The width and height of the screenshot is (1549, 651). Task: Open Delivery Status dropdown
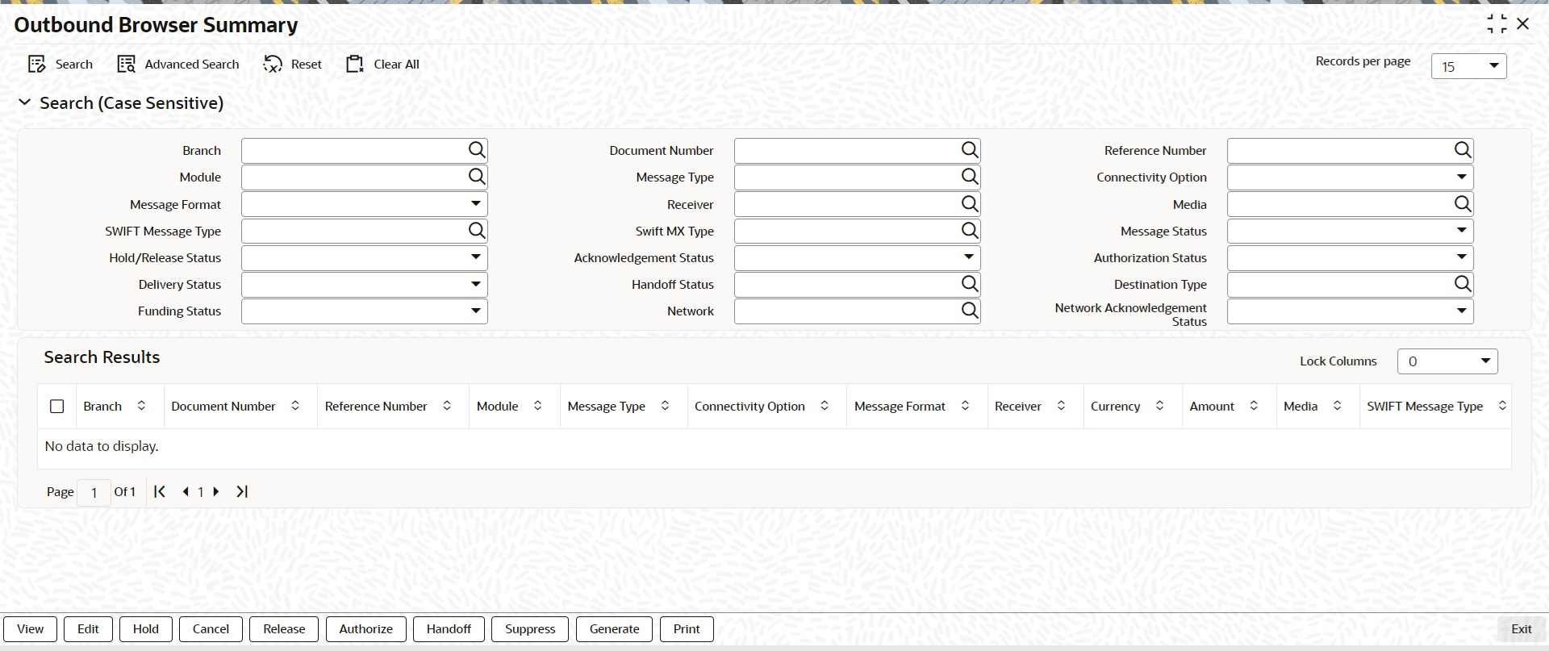[364, 284]
